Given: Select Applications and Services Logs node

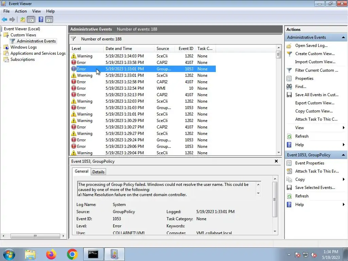Looking at the screenshot, I should (x=38, y=53).
